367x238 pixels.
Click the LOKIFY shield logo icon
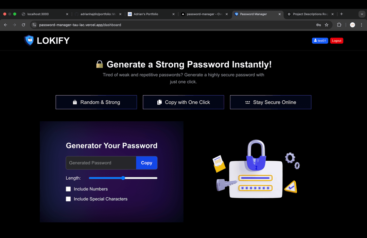tap(29, 40)
